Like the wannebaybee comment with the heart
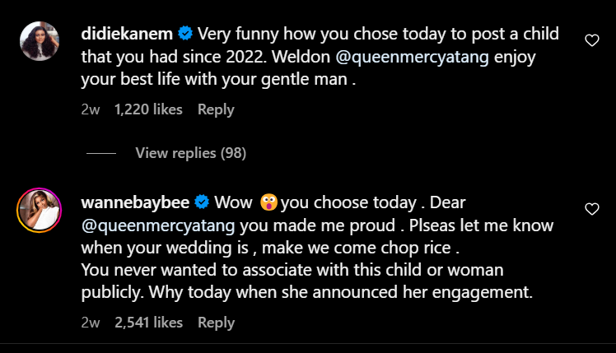The image size is (616, 353). coord(590,210)
